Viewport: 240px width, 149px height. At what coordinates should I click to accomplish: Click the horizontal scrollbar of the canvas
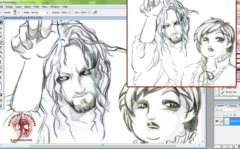click(x=103, y=145)
